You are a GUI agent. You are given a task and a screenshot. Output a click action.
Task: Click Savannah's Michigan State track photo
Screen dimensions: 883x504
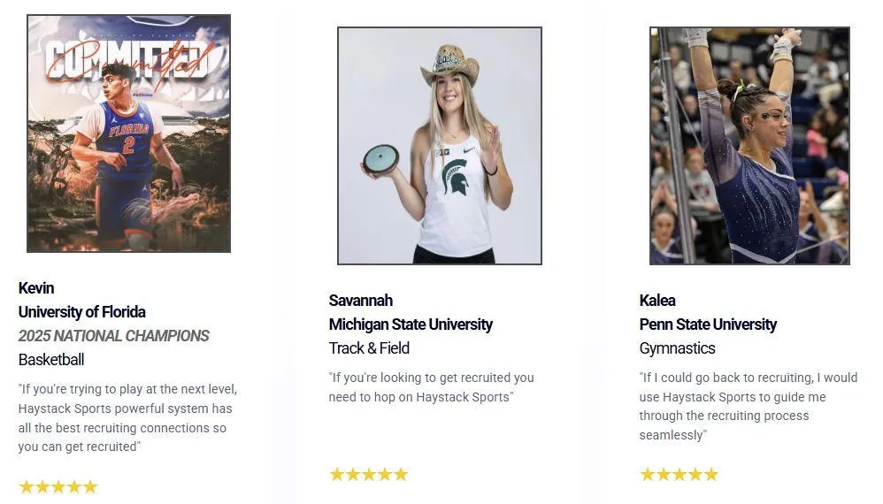click(439, 146)
